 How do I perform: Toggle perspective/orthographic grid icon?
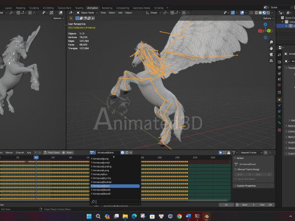[271, 61]
